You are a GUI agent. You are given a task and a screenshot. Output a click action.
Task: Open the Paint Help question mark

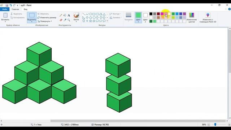230,9
